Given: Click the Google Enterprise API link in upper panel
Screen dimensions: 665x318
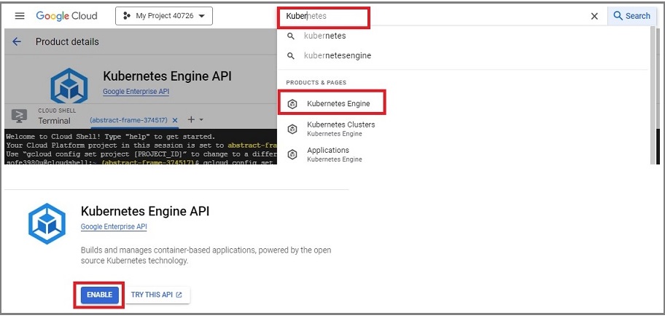Looking at the screenshot, I should [x=136, y=92].
